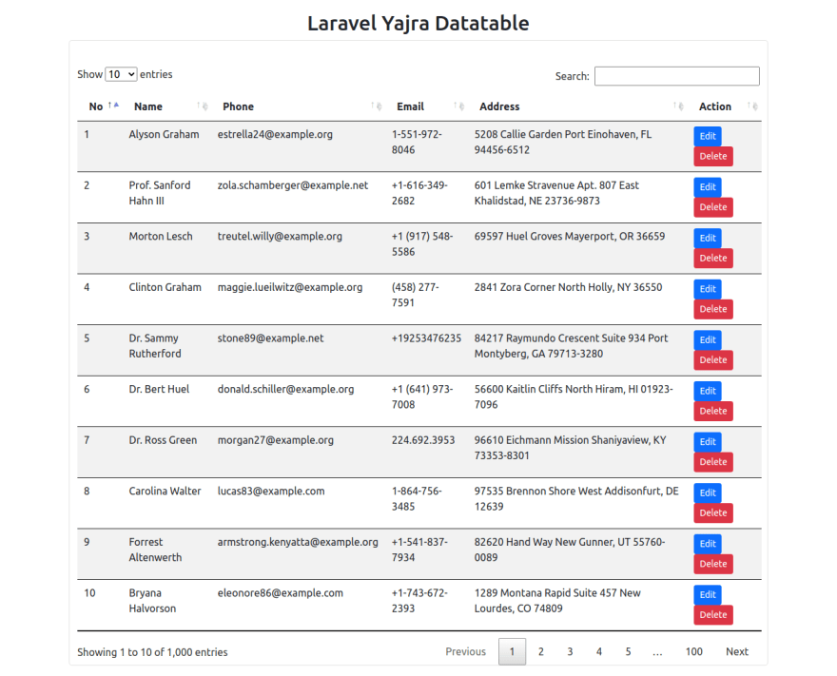This screenshot has width=837, height=676.
Task: Go to pagination page 3
Action: point(570,651)
